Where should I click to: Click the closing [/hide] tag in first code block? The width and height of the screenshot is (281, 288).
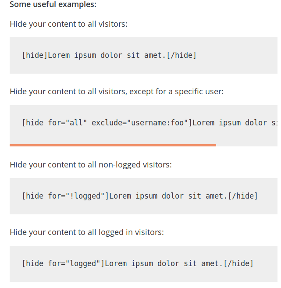pyautogui.click(x=181, y=55)
